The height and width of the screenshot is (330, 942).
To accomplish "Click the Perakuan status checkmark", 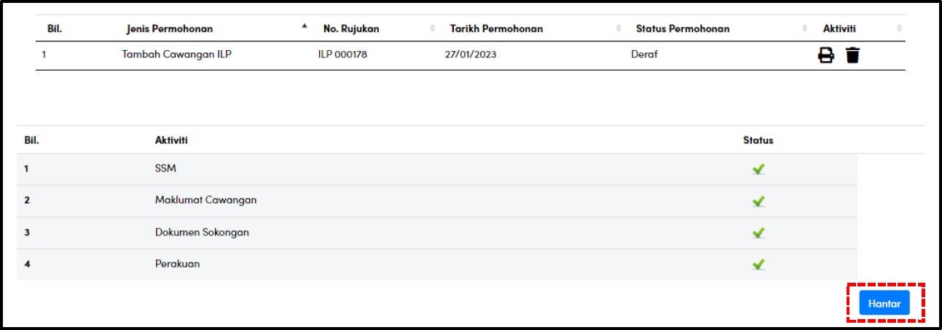I will coord(758,265).
